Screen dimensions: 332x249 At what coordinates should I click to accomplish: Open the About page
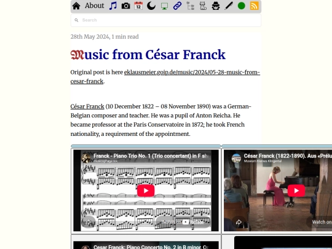95,6
